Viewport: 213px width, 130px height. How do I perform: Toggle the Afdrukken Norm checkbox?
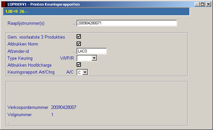tap(79, 44)
